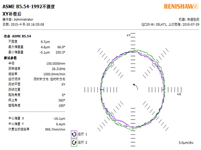Click the +Y axis label
Image resolution: width=201 pixels, height=150 pixels.
128,35
